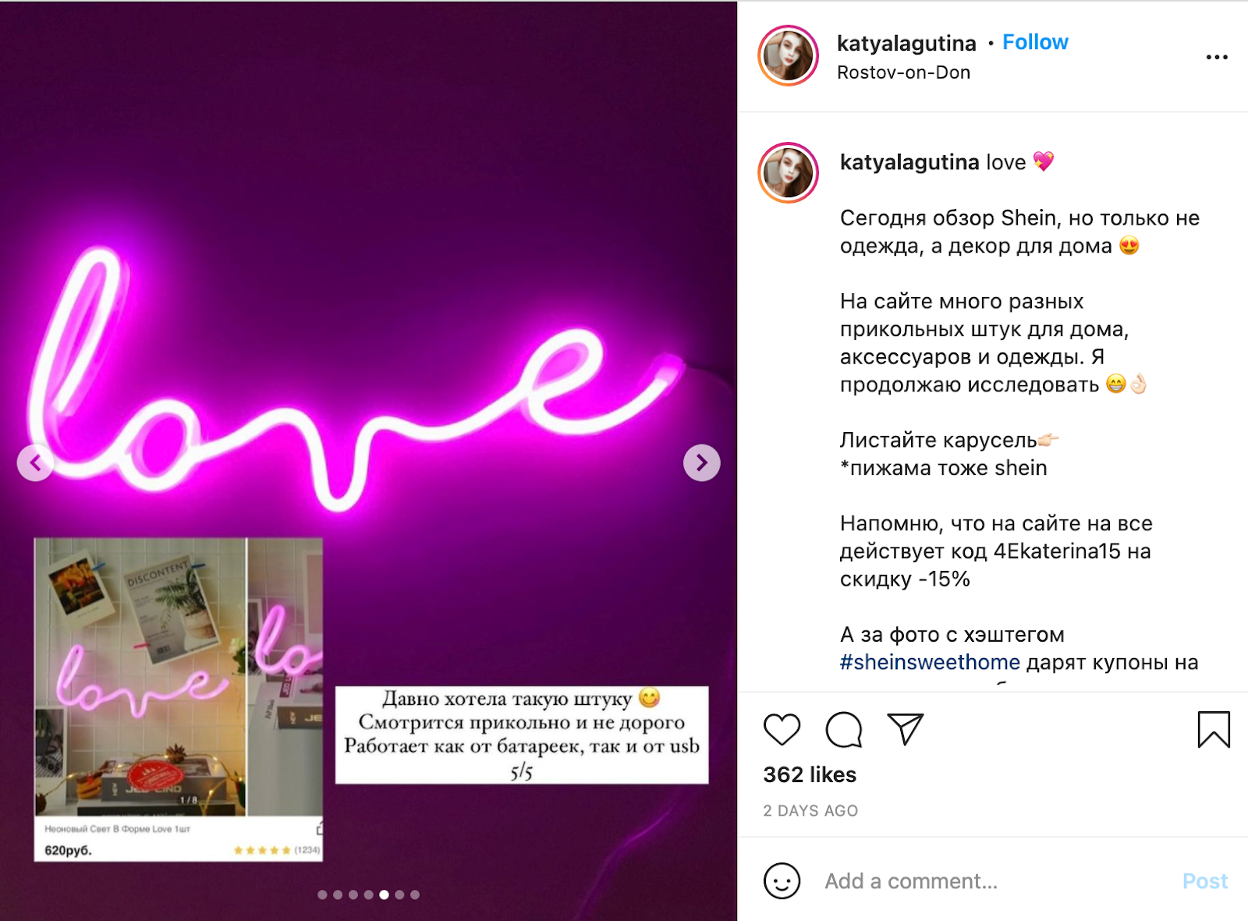The height and width of the screenshot is (921, 1248).
Task: View the 362 likes list
Action: pos(810,774)
